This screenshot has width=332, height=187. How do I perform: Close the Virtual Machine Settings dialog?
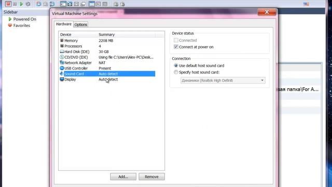click(267, 12)
